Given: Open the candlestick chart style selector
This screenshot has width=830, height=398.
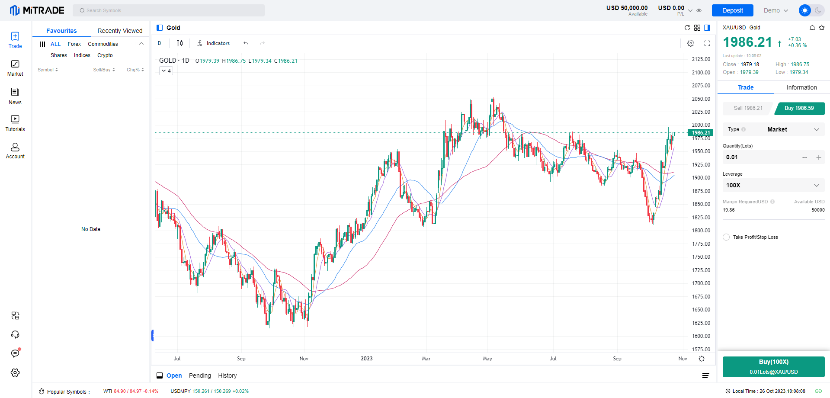Looking at the screenshot, I should 179,43.
